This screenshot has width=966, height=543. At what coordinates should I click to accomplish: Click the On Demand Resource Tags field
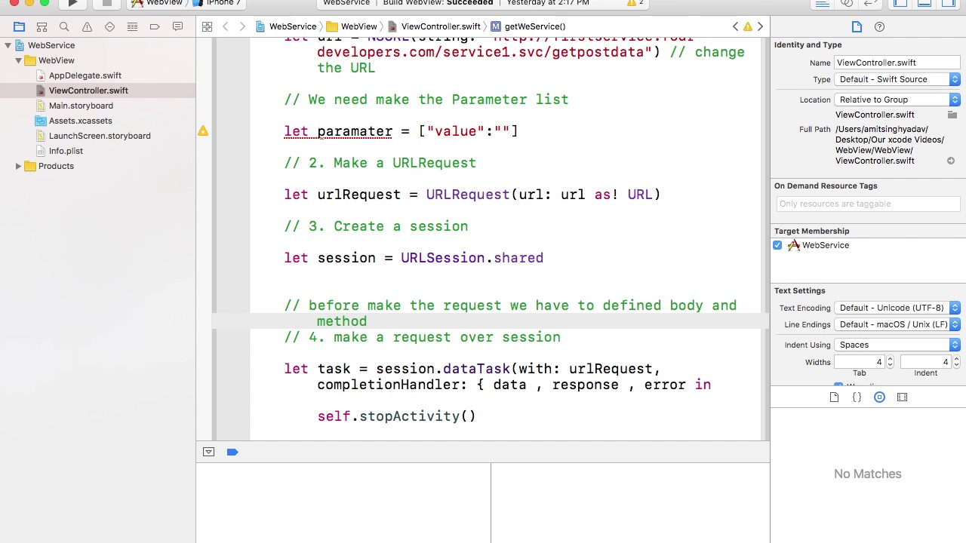[868, 204]
